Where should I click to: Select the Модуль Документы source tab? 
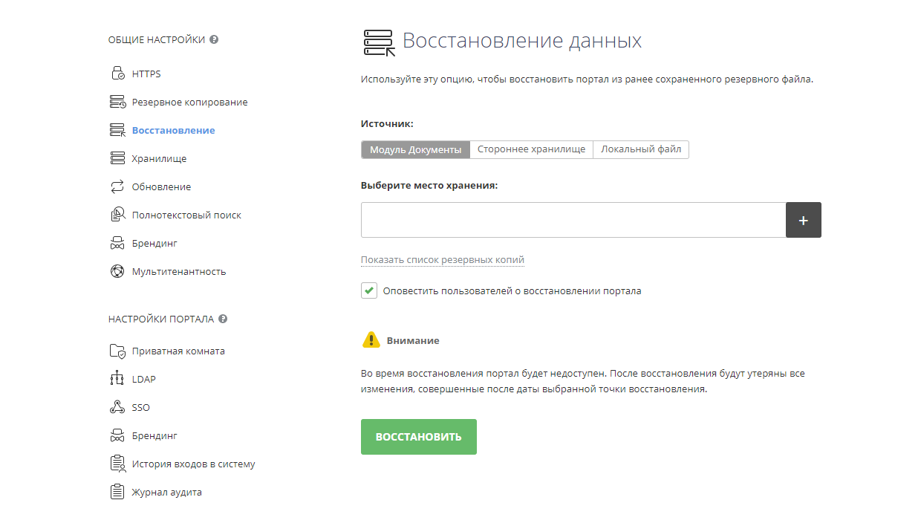(x=416, y=149)
